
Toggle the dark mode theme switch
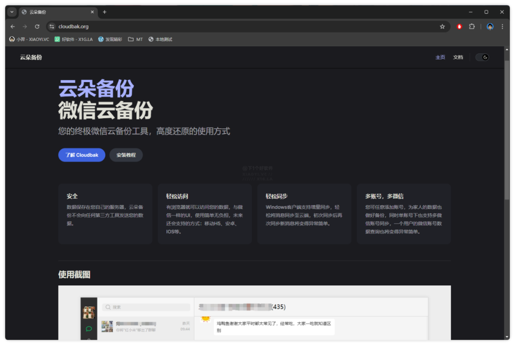click(x=483, y=57)
